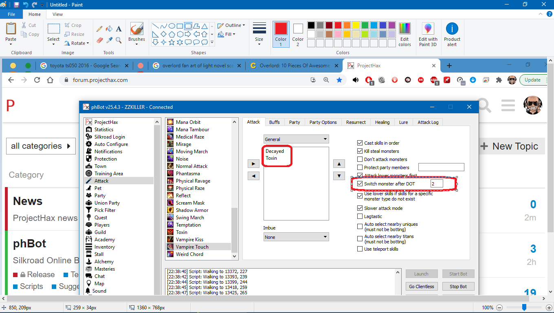Toggle the Cast skills in order checkbox
Image resolution: width=554 pixels, height=313 pixels.
coord(360,143)
